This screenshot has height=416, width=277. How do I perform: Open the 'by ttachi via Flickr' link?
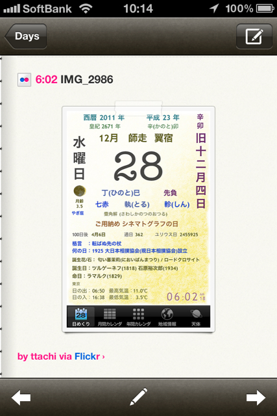coord(61,356)
